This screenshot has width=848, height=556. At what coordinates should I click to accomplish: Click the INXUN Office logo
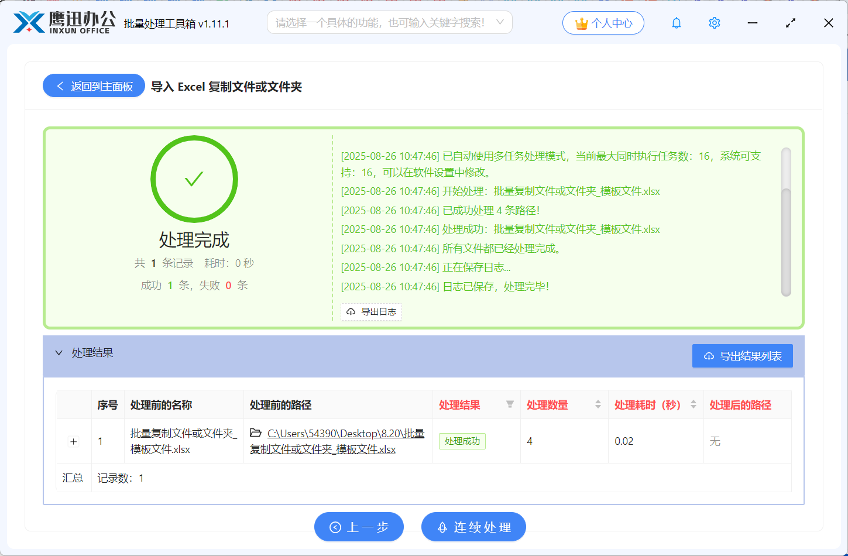[64, 23]
